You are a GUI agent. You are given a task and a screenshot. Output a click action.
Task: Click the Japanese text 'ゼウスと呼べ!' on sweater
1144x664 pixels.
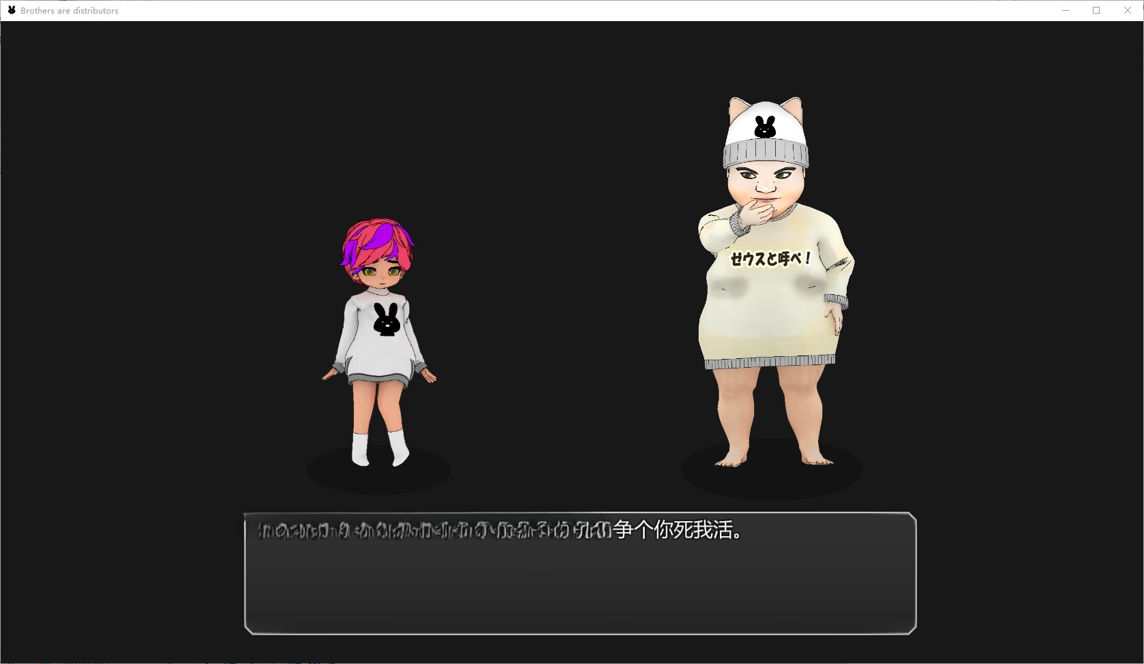(x=770, y=259)
